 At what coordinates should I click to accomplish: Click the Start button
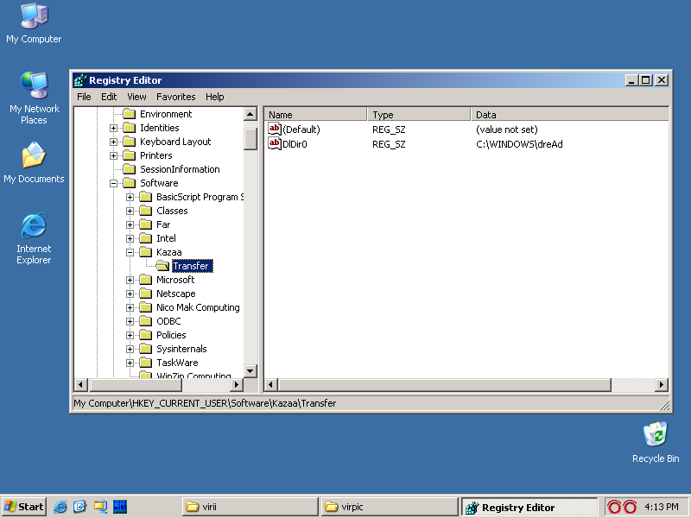click(x=24, y=507)
